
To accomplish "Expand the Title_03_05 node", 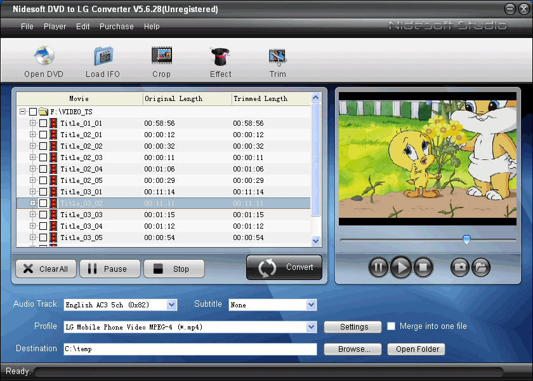I will tap(32, 237).
